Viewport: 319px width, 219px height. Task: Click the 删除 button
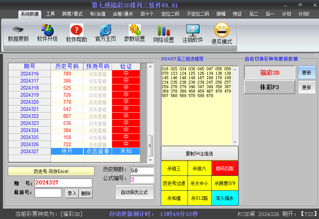click(86, 193)
